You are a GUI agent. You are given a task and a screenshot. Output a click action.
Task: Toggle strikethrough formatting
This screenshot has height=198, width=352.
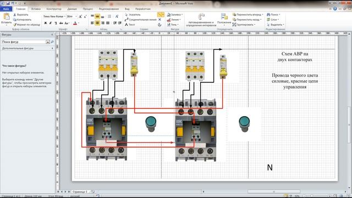coord(61,23)
